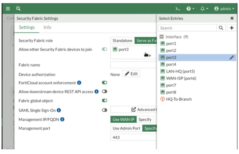239x154 pixels.
Task: Click the port3 chip icon in interface box
Action: click(115, 49)
